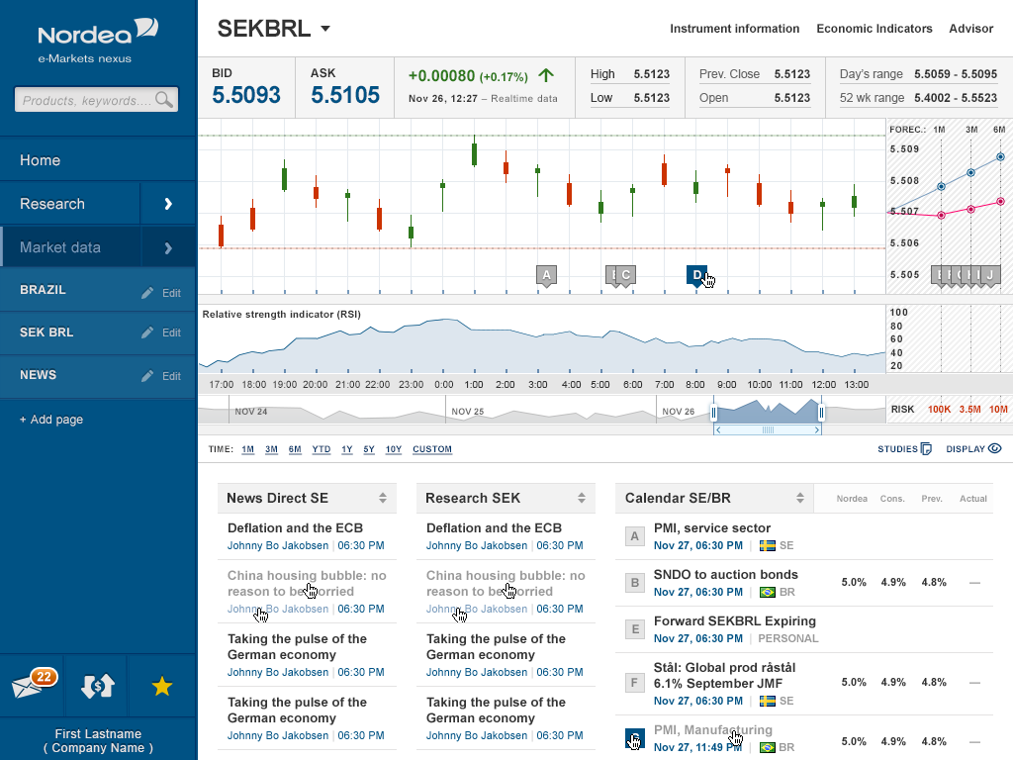Click the STUDIES icon button
Image resolution: width=1013 pixels, height=760 pixels.
coord(926,448)
